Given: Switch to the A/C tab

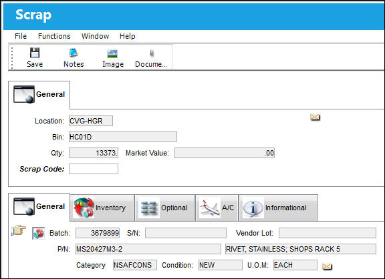Looking at the screenshot, I should [217, 208].
